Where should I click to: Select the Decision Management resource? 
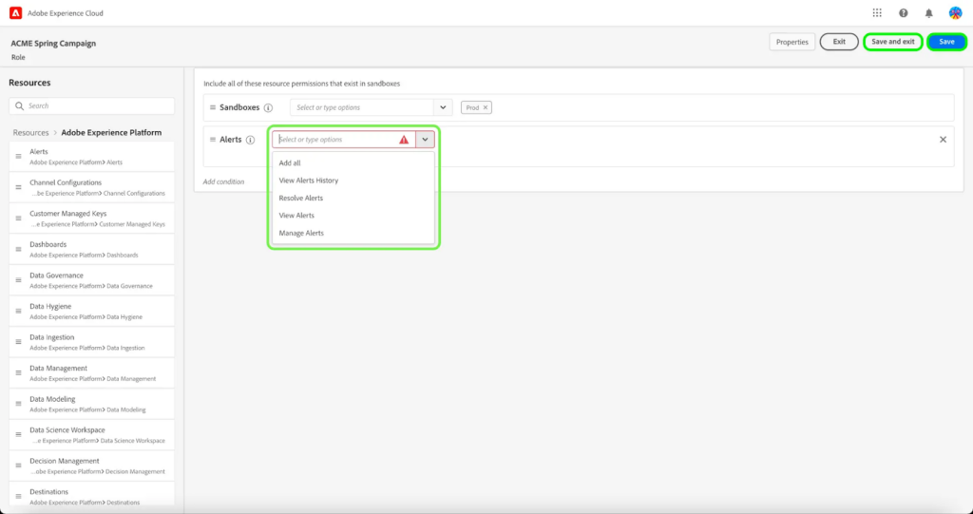(92, 466)
